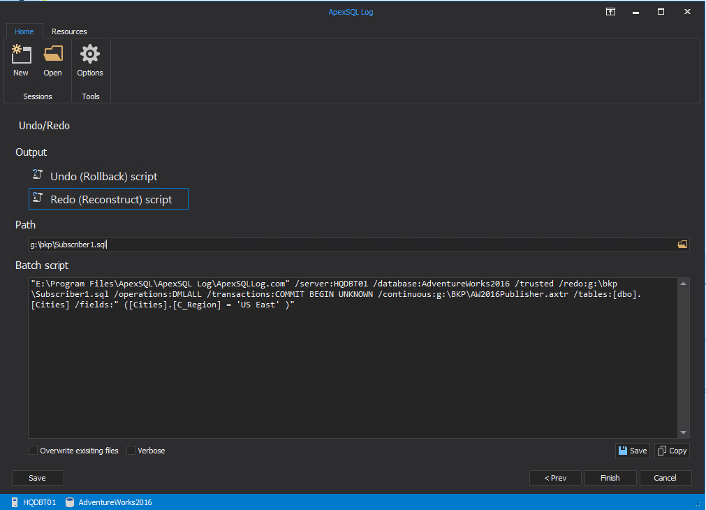This screenshot has height=510, width=706.
Task: Click the ribbon display options button in title bar
Action: 610,12
